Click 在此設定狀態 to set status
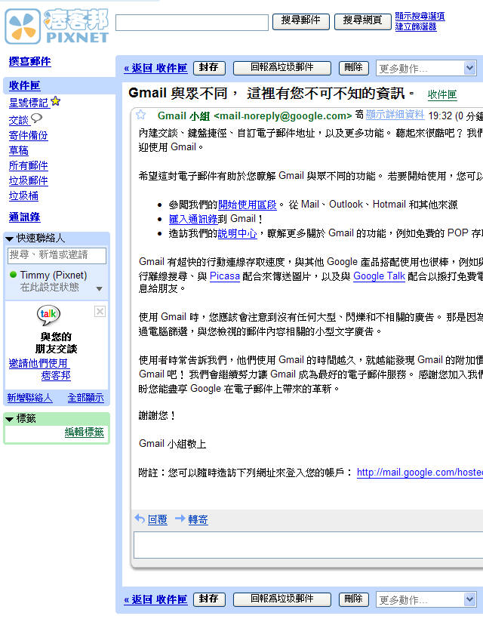483x619 pixels. [49, 287]
